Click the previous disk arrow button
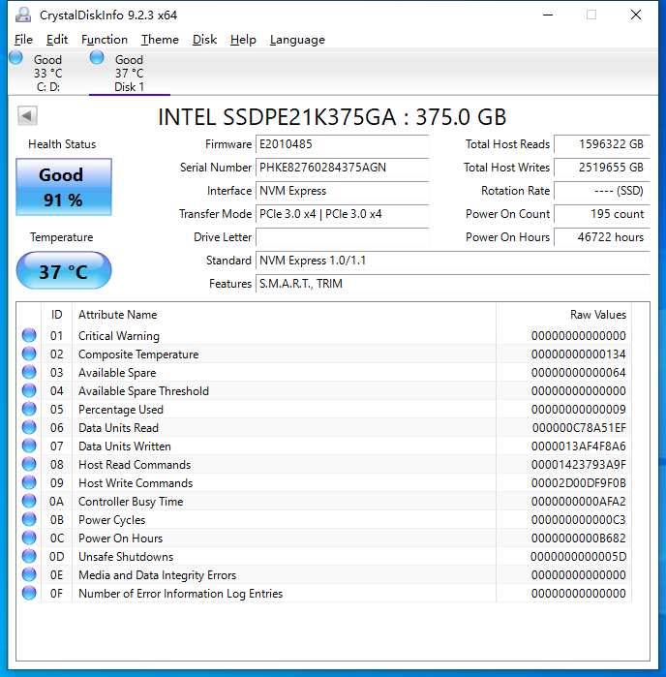Image resolution: width=666 pixels, height=677 pixels. coord(27,115)
